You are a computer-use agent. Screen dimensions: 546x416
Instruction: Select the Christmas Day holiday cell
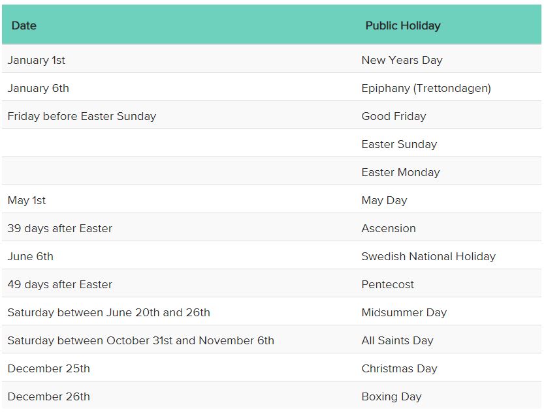click(400, 368)
